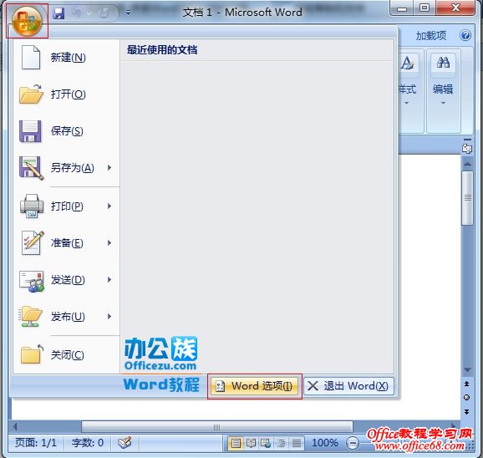Expand the 准备(E) submenu arrow
The height and width of the screenshot is (458, 483).
point(109,242)
